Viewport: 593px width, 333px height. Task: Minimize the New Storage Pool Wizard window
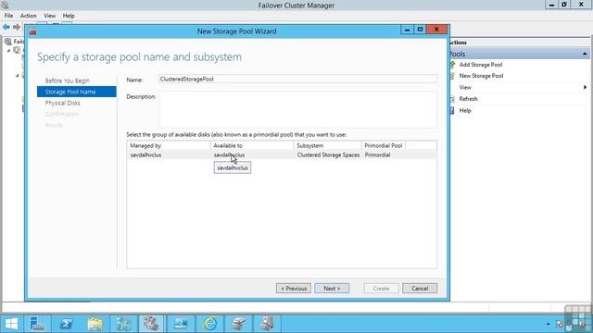click(407, 30)
